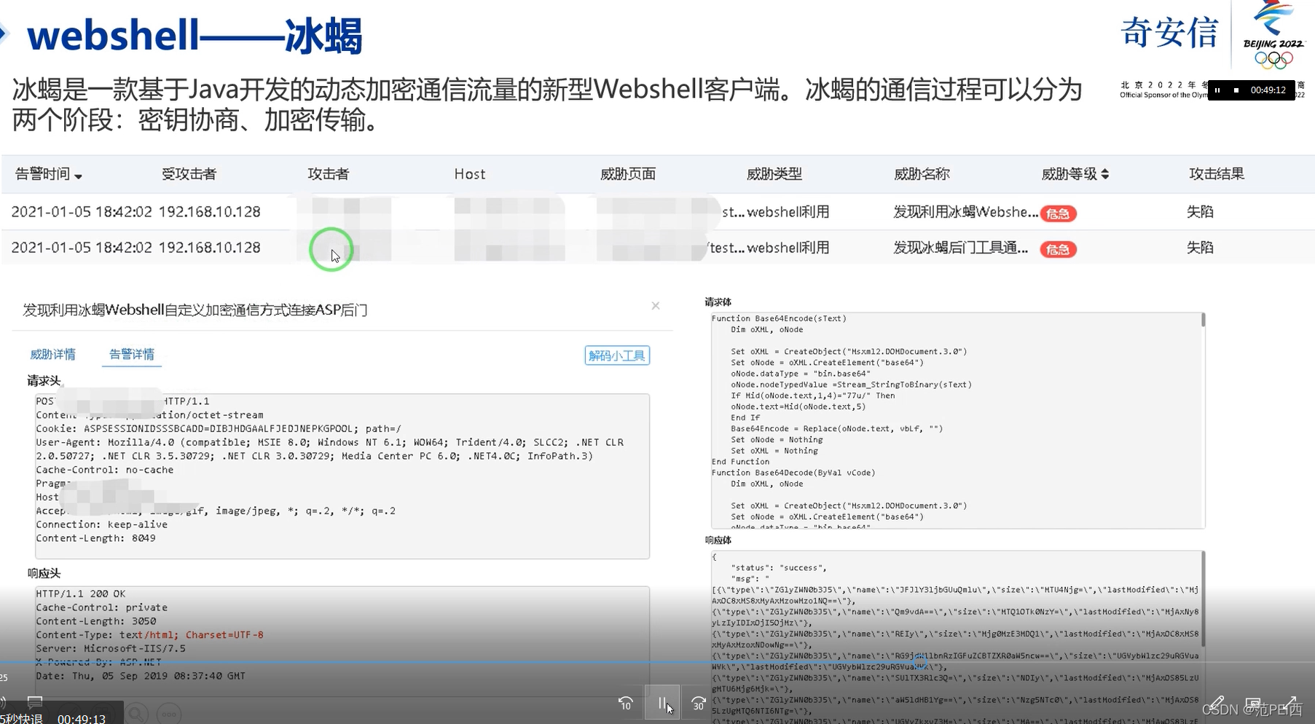Click the video progress bar line
The width and height of the screenshot is (1315, 724).
click(x=657, y=662)
